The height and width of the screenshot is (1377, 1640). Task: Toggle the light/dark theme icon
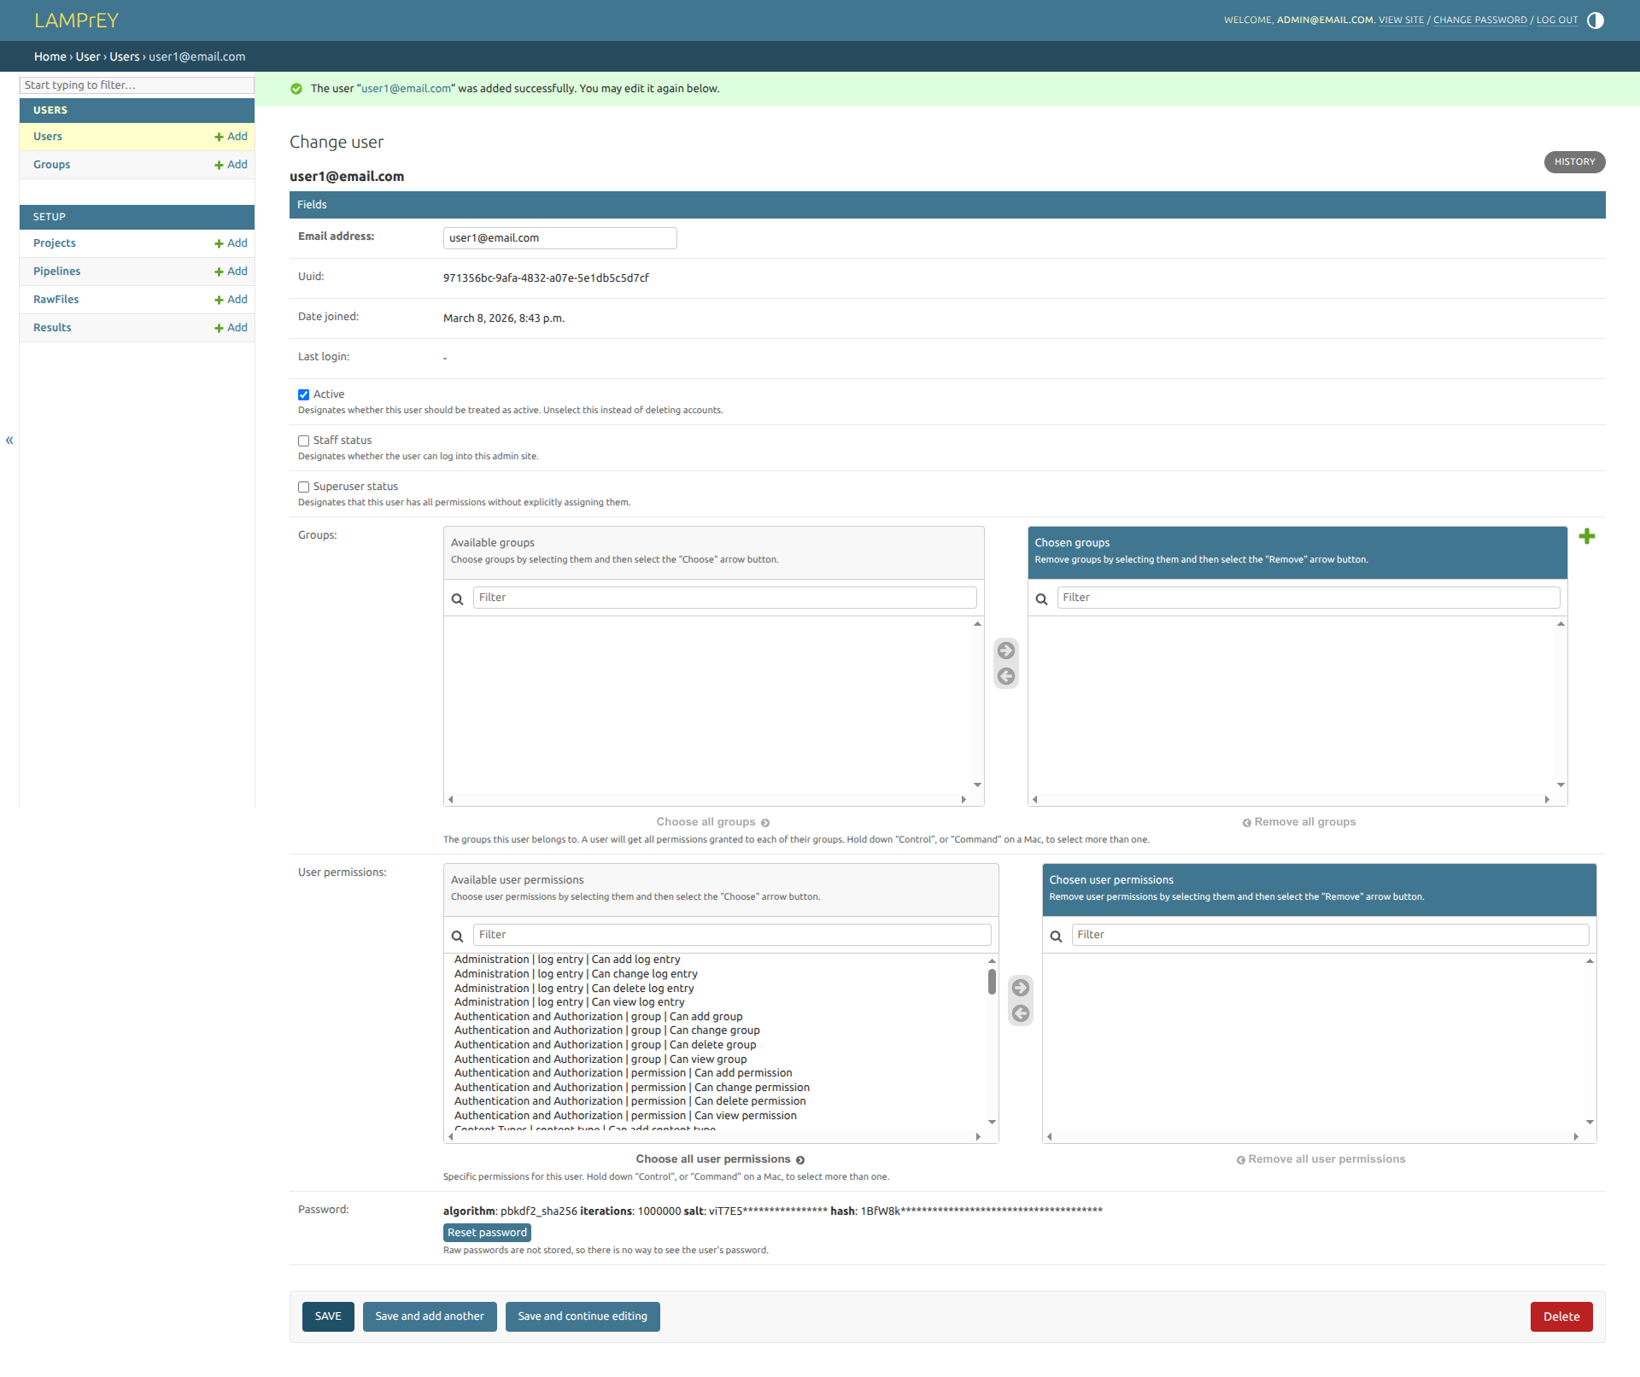[1595, 20]
